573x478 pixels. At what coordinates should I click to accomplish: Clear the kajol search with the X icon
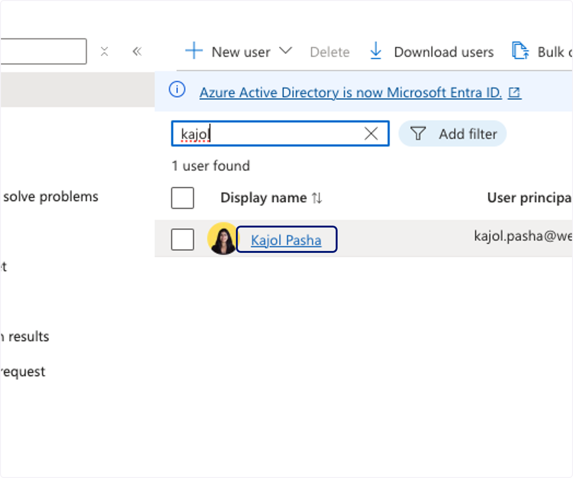371,134
